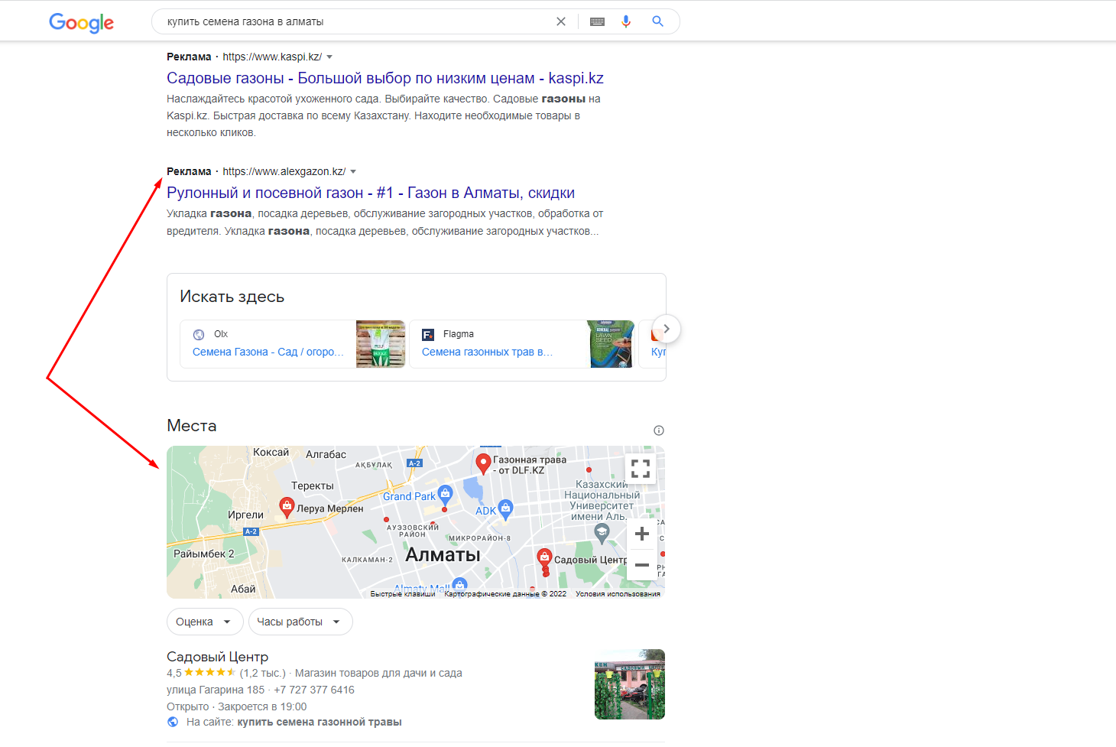Screen dimensions: 1116x747
Task: Show next cards with carousel right arrow
Action: 667,329
